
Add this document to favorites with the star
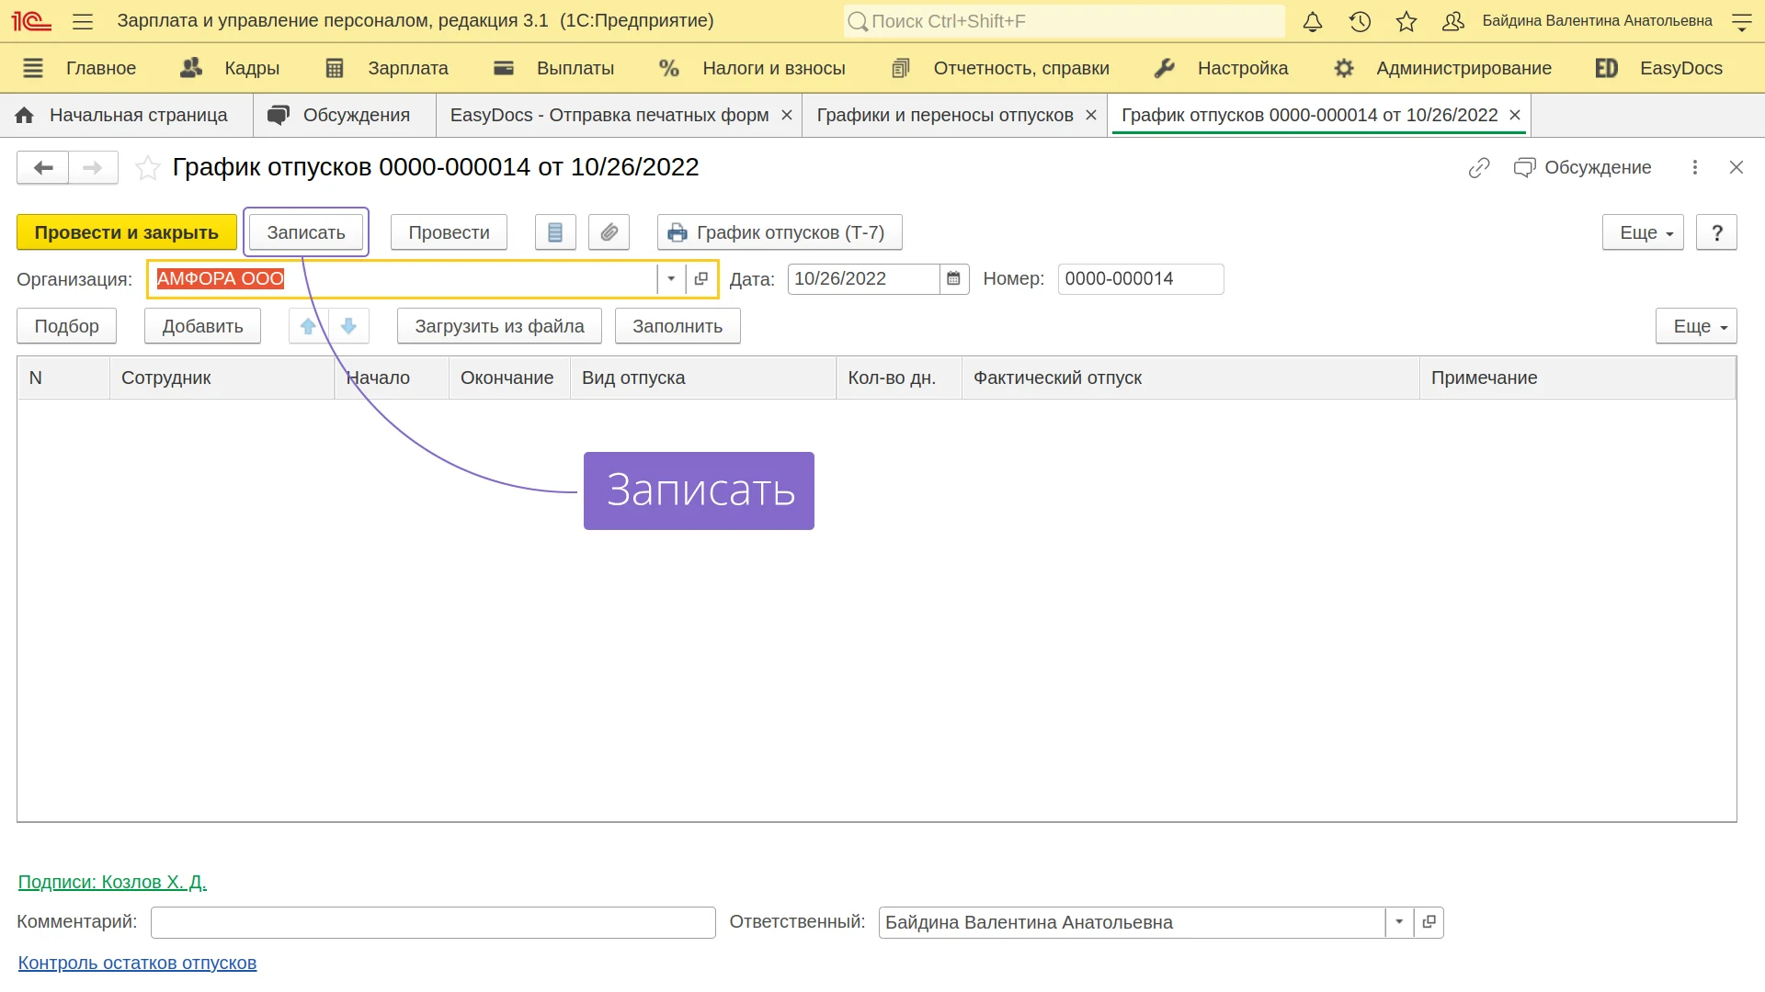(147, 168)
